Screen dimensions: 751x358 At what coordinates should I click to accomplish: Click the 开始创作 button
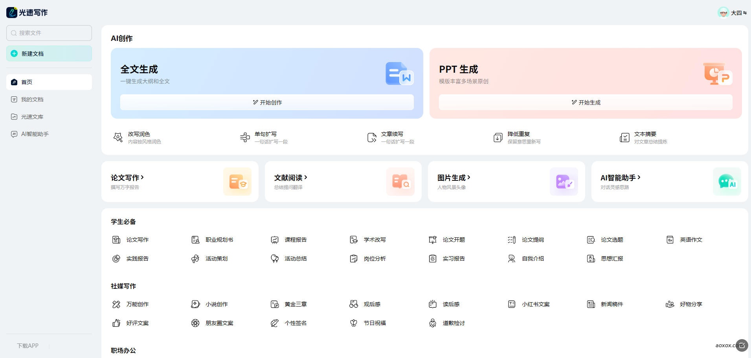tap(267, 103)
